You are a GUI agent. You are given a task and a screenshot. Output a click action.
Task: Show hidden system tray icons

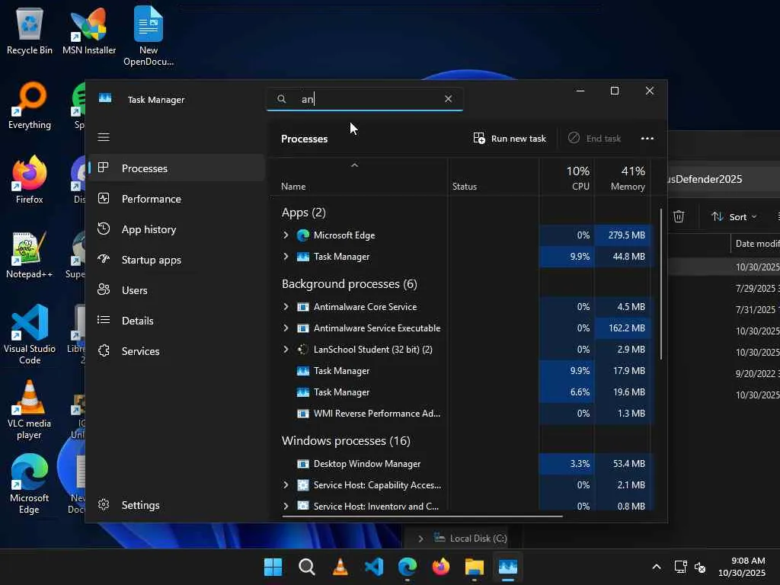[657, 567]
